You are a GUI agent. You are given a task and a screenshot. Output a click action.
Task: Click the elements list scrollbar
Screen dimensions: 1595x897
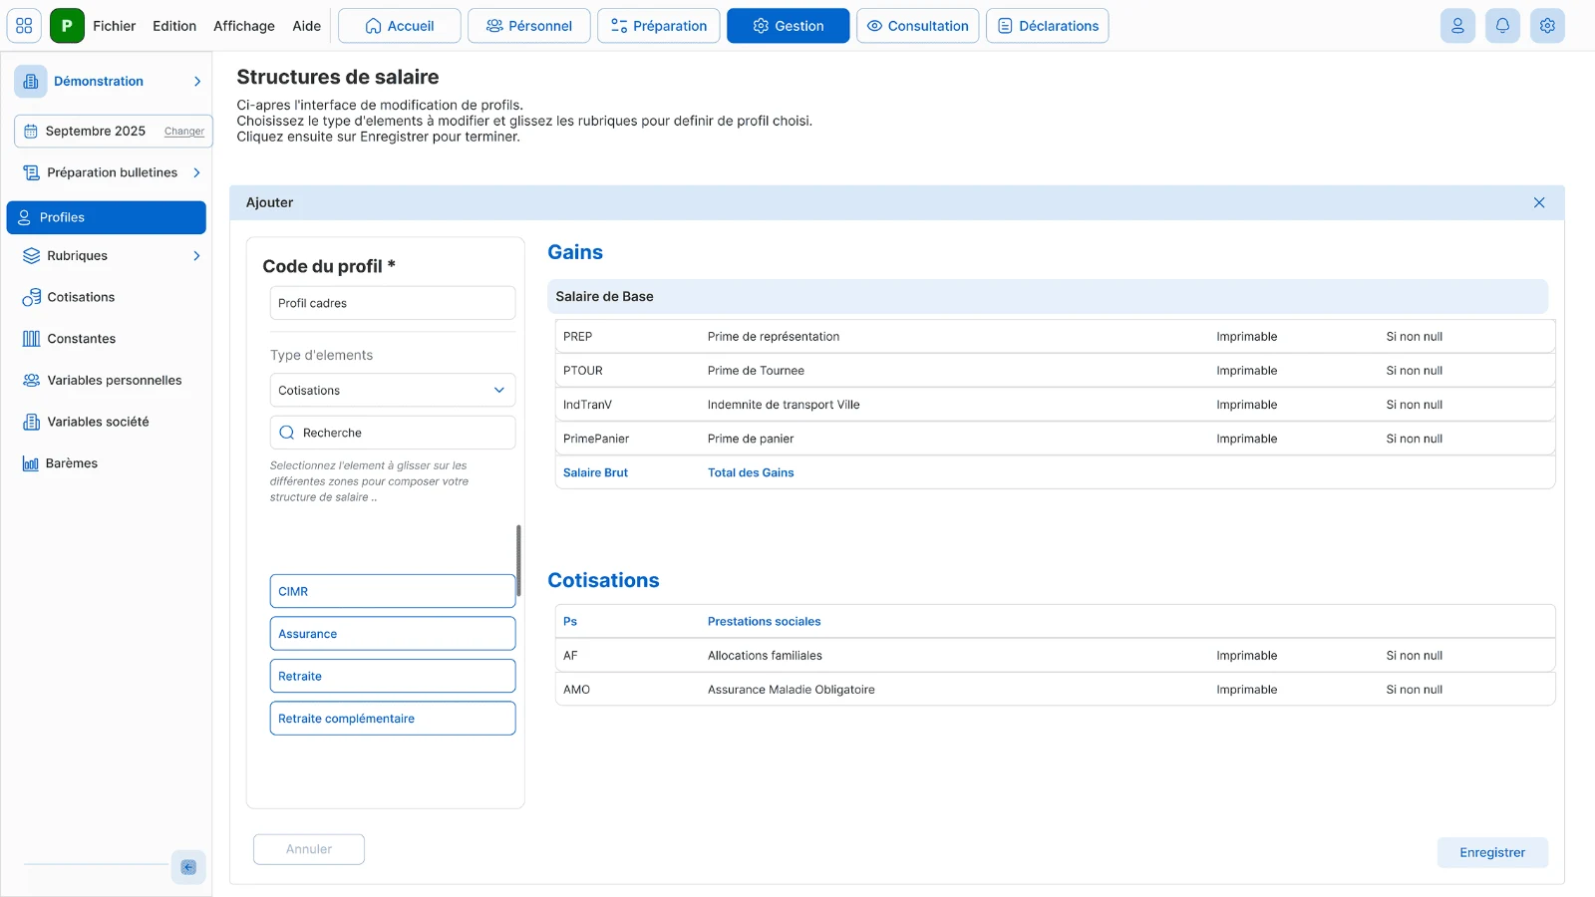click(518, 560)
